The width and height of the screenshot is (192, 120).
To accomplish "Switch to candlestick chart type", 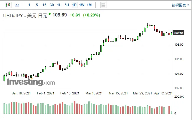I will click(x=8, y=5).
